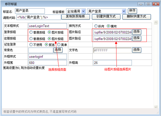
Task: Click 注册按钮 图片路径 input field
Action: (113, 39)
